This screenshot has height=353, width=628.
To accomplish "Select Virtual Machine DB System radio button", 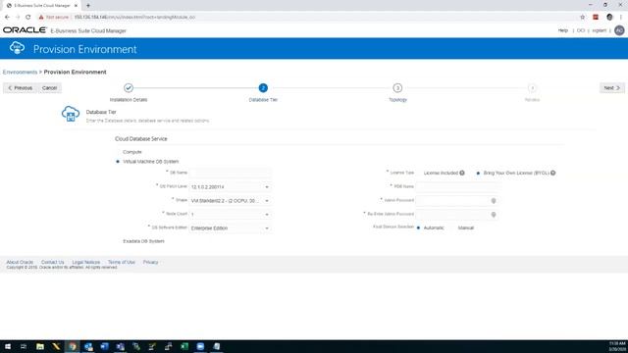I will (x=118, y=162).
